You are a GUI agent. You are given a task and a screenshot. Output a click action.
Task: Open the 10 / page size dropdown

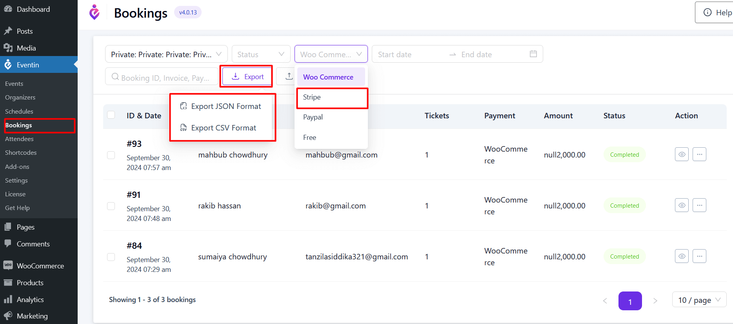(x=699, y=300)
